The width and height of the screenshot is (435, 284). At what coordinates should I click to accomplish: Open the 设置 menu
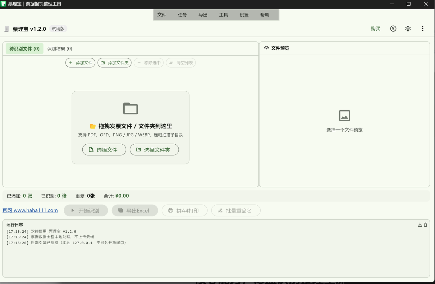click(244, 15)
